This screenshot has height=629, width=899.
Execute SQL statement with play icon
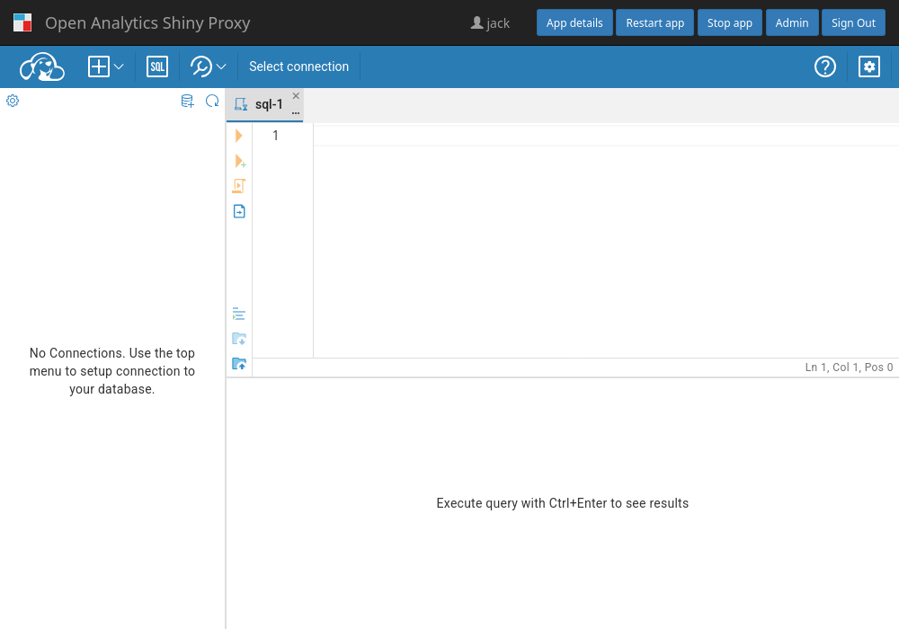pos(239,136)
